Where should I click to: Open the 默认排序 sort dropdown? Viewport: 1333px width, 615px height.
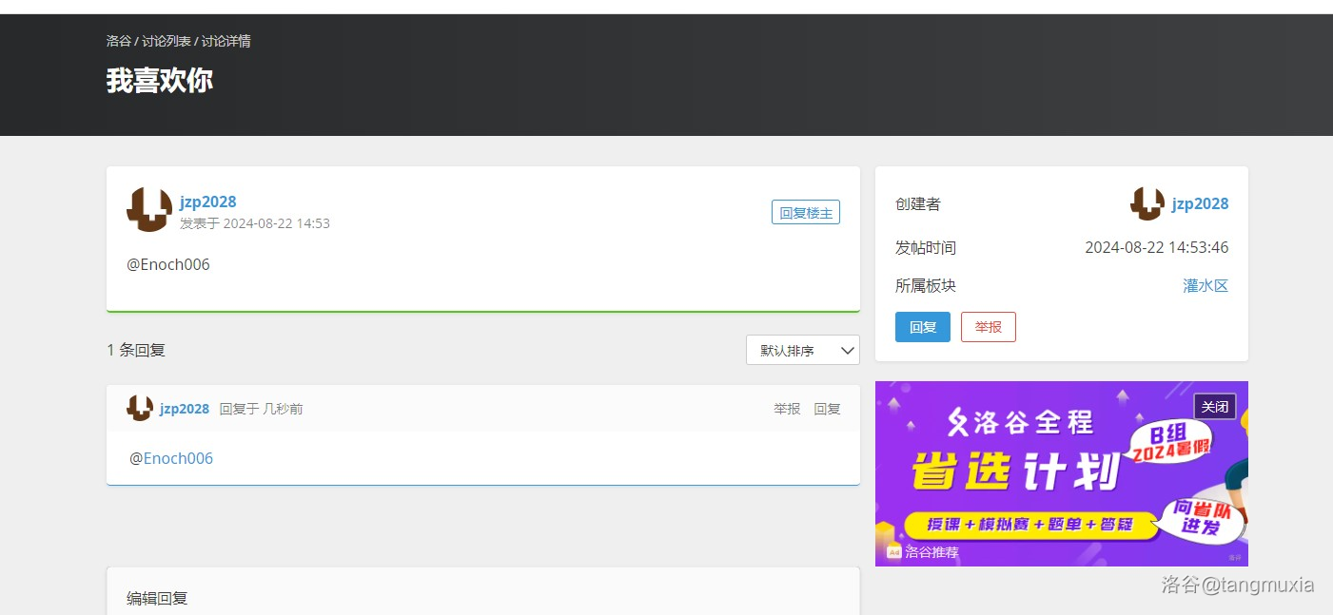[x=802, y=350]
